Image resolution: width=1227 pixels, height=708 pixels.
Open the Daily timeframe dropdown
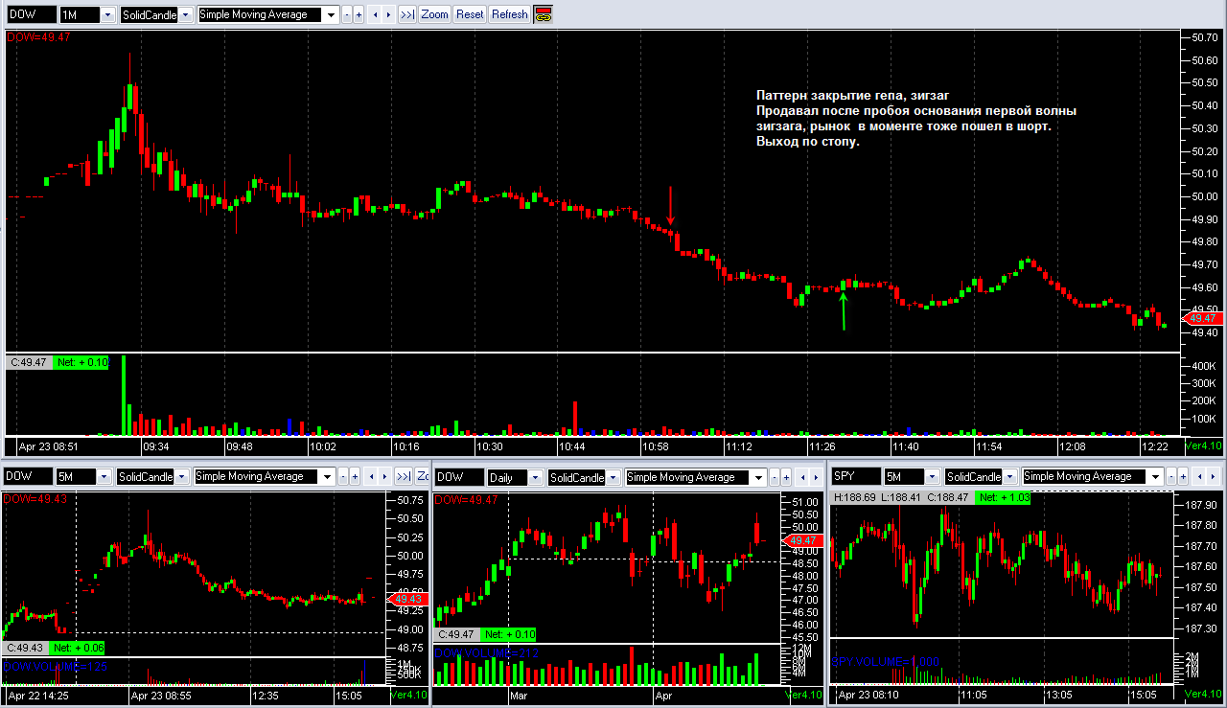coord(536,478)
